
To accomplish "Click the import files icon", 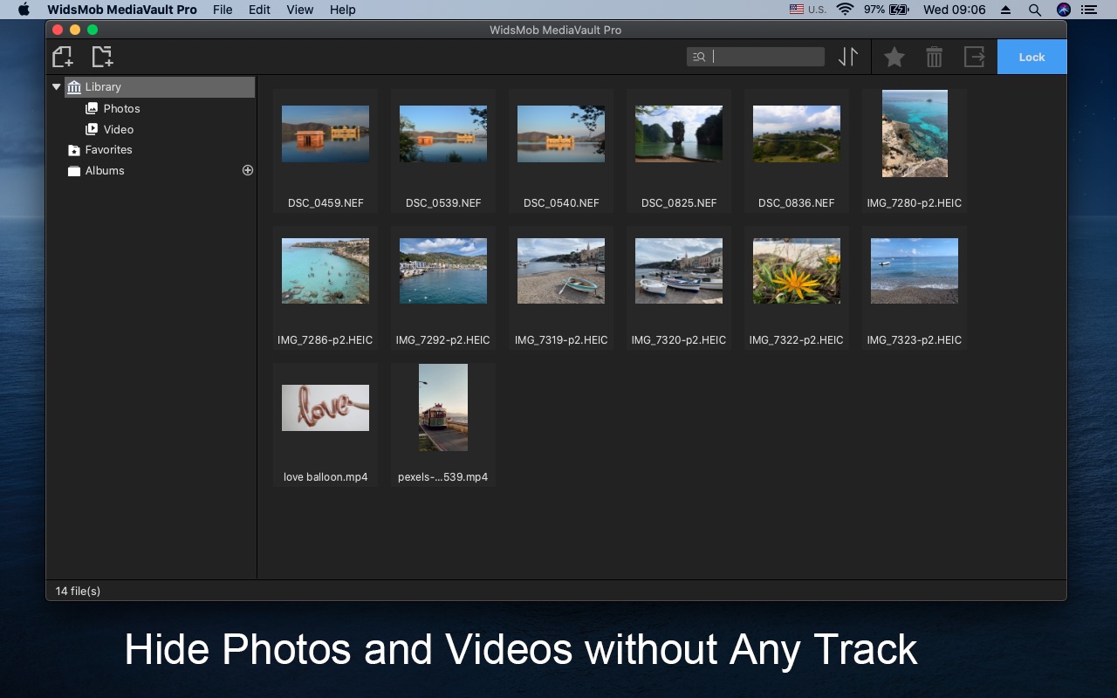I will click(62, 57).
